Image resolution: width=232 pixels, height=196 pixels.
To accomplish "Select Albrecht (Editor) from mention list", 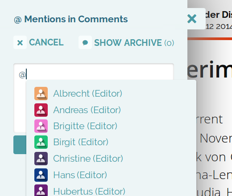I will point(87,94).
